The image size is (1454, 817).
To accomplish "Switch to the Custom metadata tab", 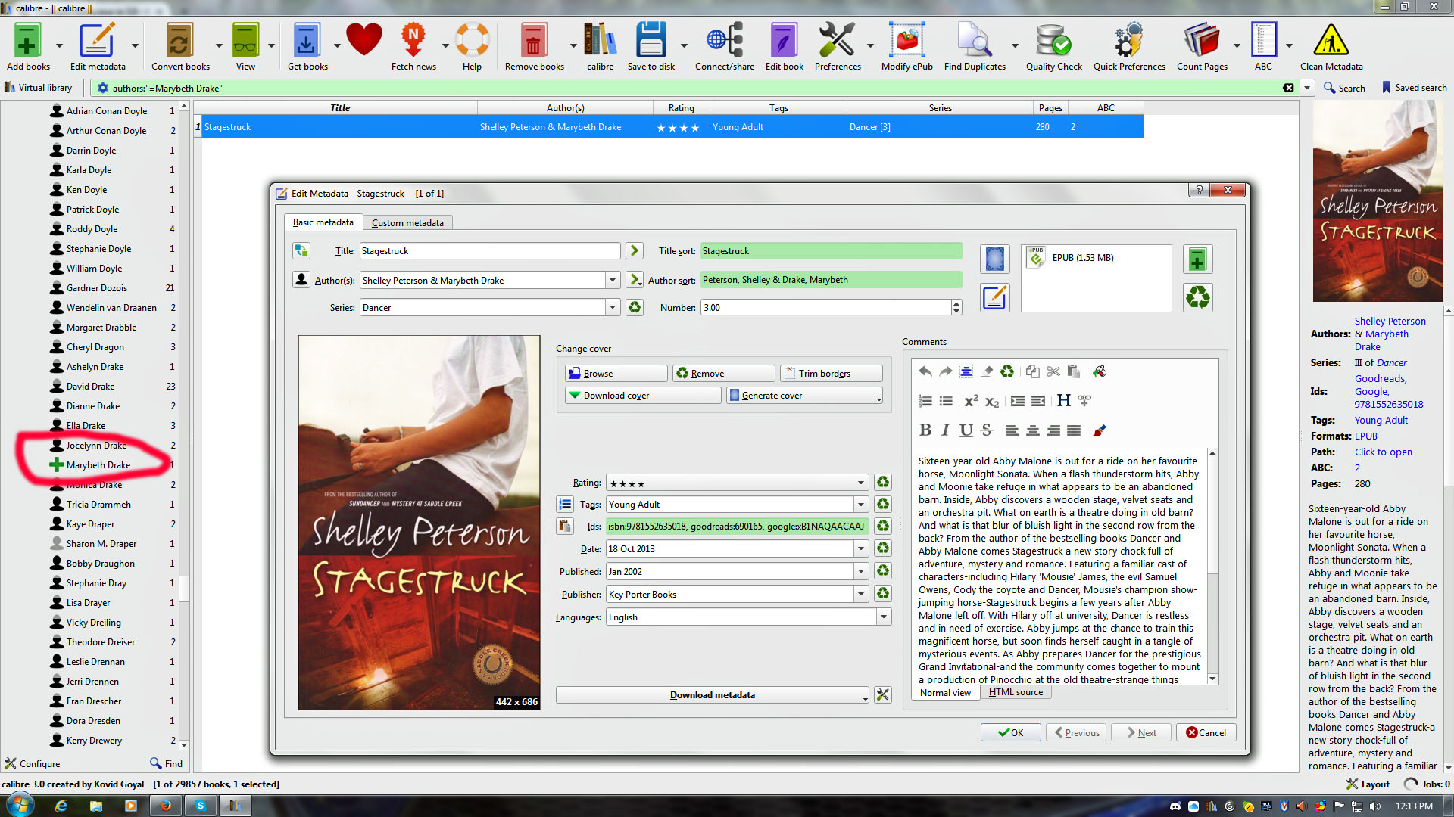I will (x=407, y=223).
